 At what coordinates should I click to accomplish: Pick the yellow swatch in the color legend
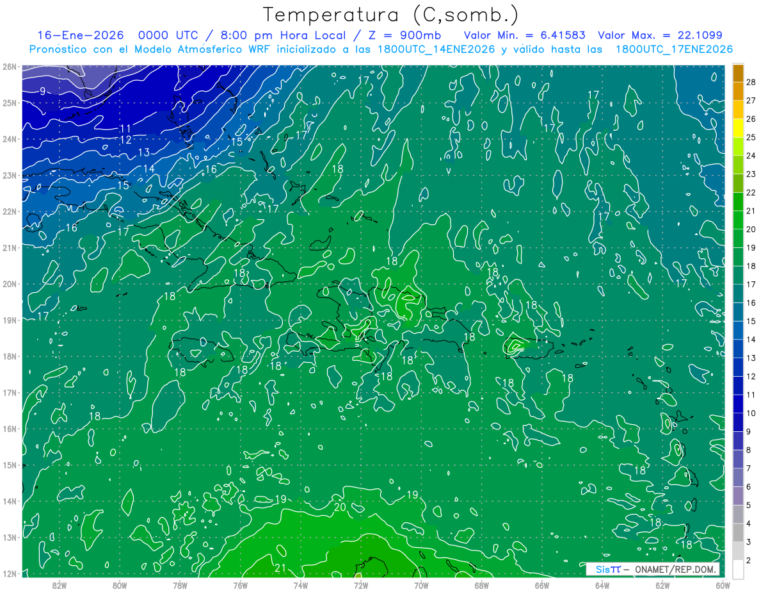coord(738,128)
